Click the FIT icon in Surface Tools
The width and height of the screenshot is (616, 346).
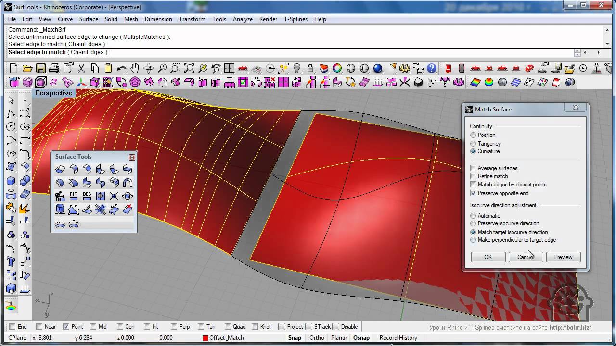click(x=74, y=196)
